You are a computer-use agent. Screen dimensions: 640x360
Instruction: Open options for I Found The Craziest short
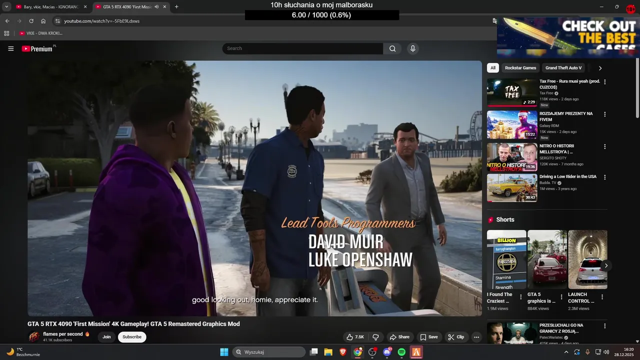click(521, 297)
